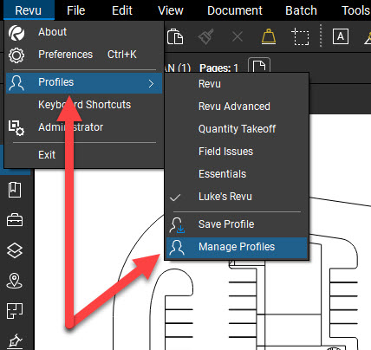Screen dimensions: 371x350
Task: Click the Preferences gear icon
Action: [x=16, y=55]
